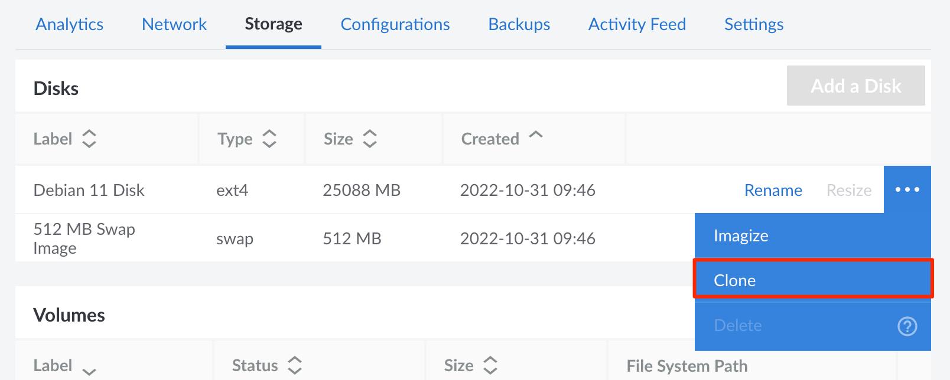This screenshot has height=380, width=950.
Task: Open the Configurations tab
Action: pos(395,24)
